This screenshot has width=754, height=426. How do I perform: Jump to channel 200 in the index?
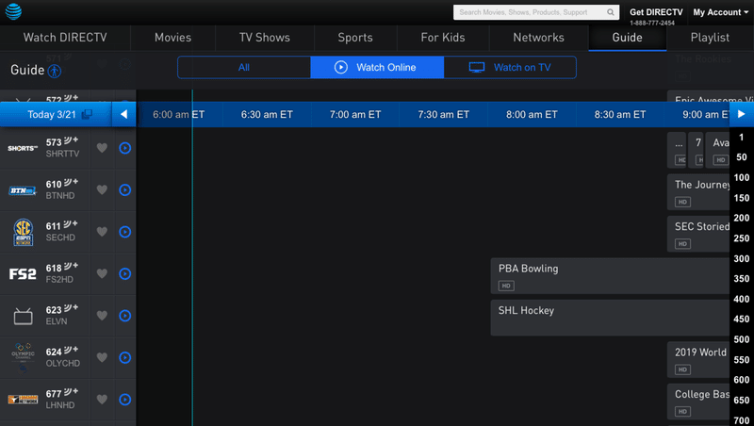pos(742,218)
